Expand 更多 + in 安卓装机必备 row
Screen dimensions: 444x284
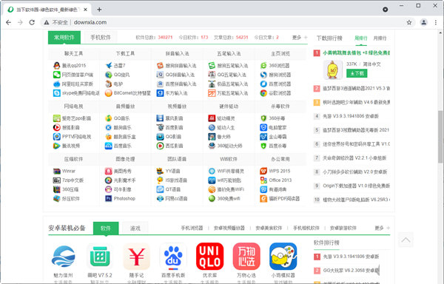pos(383,228)
